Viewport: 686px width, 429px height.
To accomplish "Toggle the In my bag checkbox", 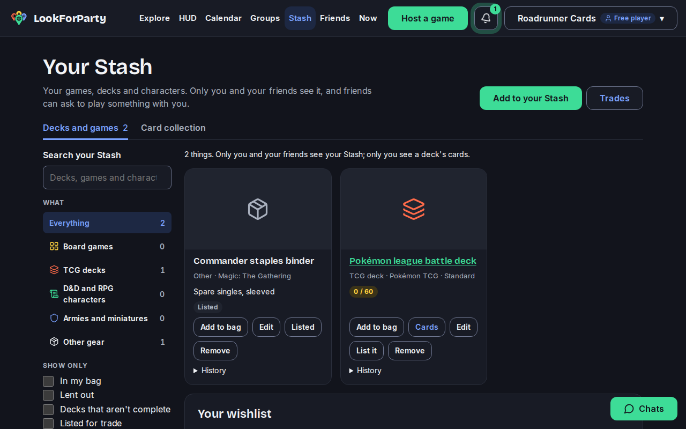I will coord(48,381).
